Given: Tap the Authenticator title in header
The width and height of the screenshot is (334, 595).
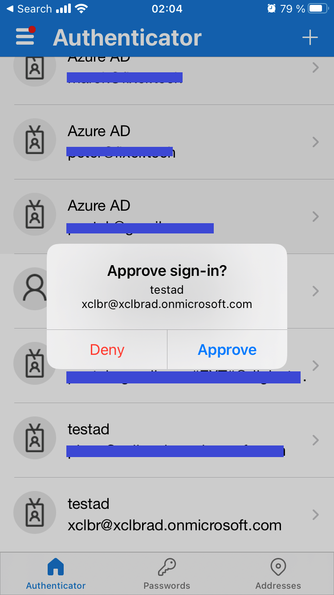Looking at the screenshot, I should point(127,37).
